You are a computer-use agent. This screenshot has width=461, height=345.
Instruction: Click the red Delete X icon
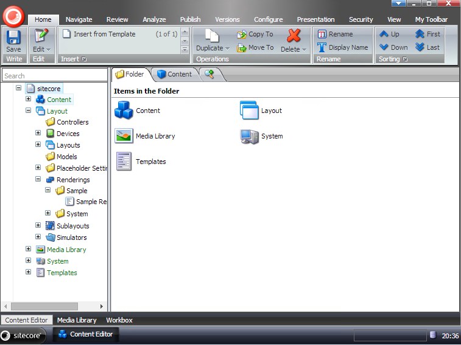294,36
